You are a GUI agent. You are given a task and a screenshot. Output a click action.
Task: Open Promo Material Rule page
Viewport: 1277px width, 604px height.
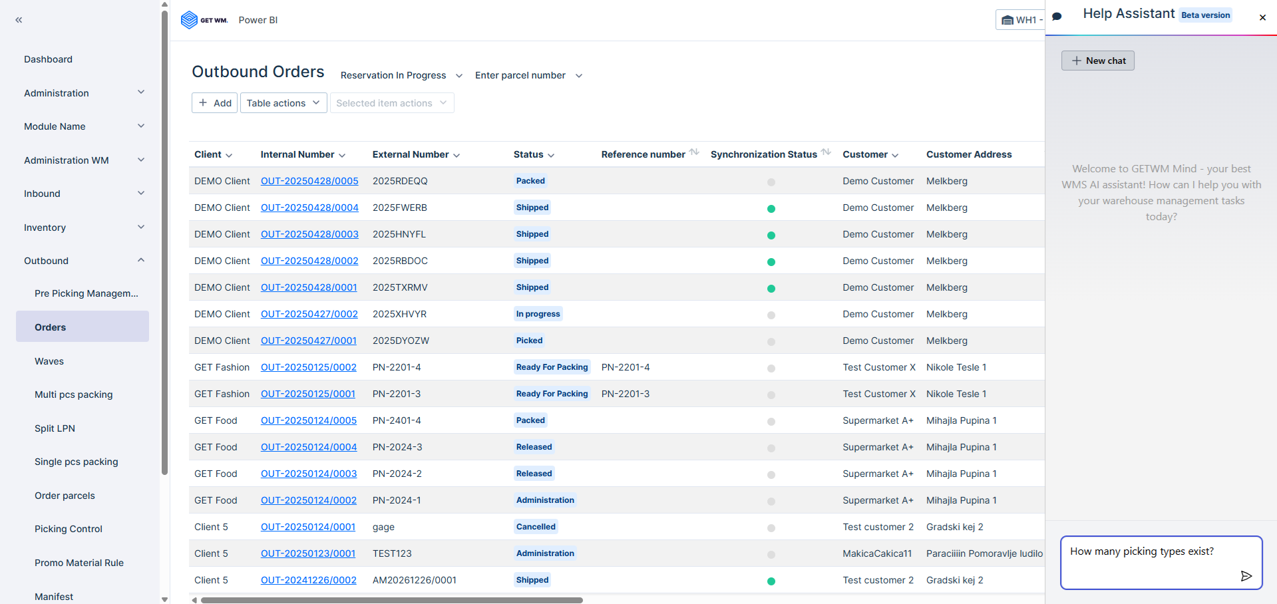(x=79, y=563)
